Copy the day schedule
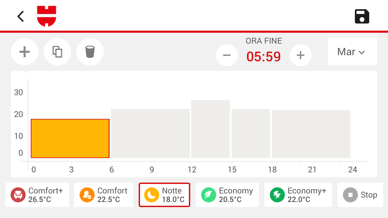Image resolution: width=388 pixels, height=218 pixels. coord(57,52)
